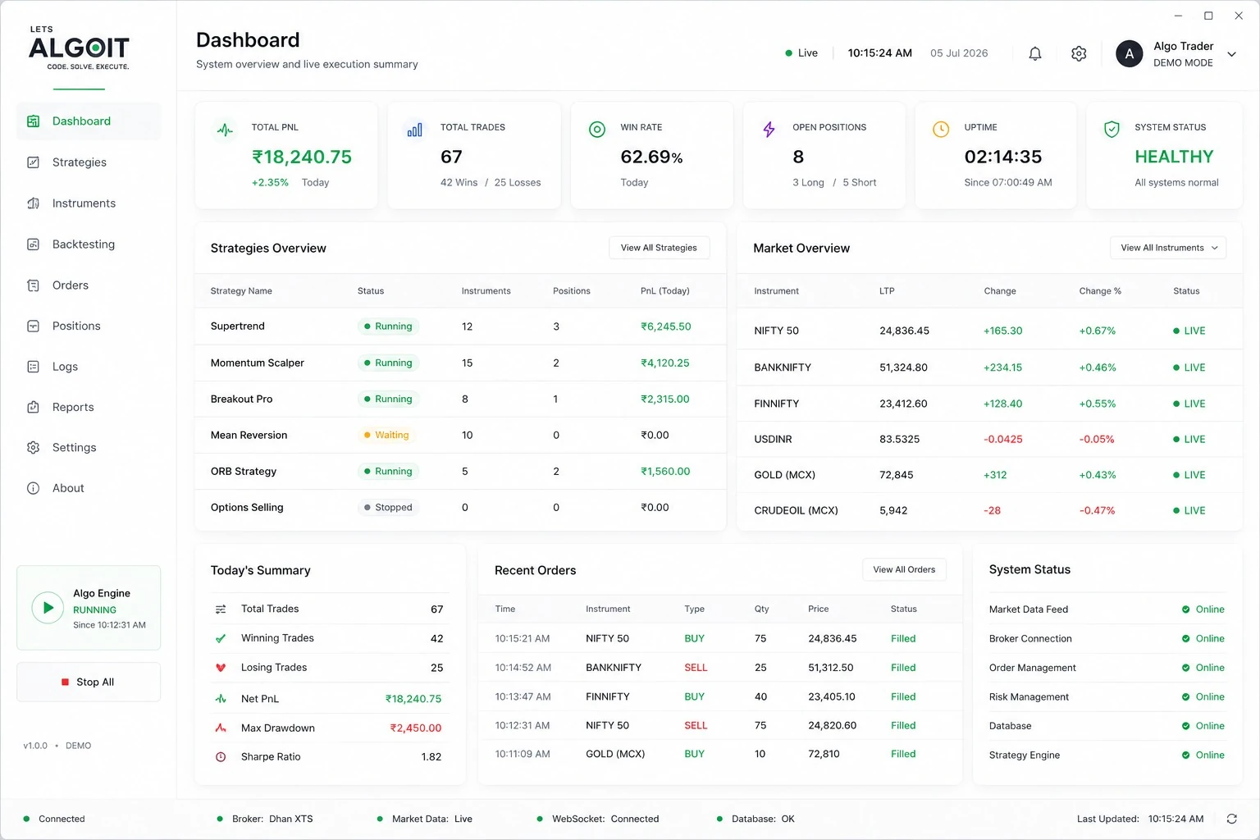
Task: Click the user avatar A
Action: [x=1130, y=54]
